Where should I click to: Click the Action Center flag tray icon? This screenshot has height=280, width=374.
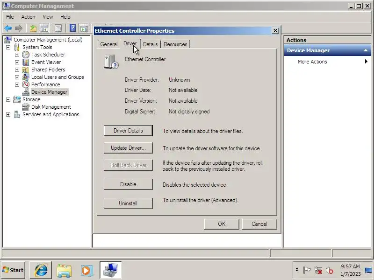[307, 270]
